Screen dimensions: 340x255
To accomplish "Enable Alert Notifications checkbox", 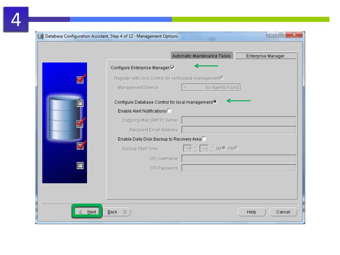I will [x=169, y=111].
